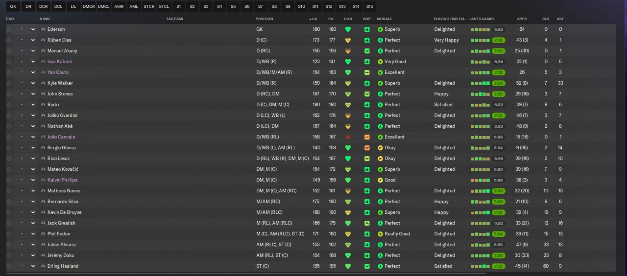Viewport: 627px width, 276px height.
Task: Click Erling Haaland's last 5 games form bar
Action: coord(480,266)
